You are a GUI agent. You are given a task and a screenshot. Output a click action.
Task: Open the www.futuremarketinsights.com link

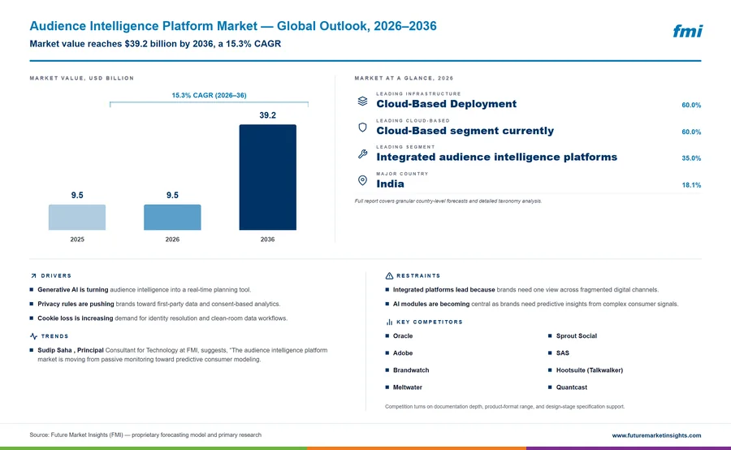pyautogui.click(x=656, y=435)
